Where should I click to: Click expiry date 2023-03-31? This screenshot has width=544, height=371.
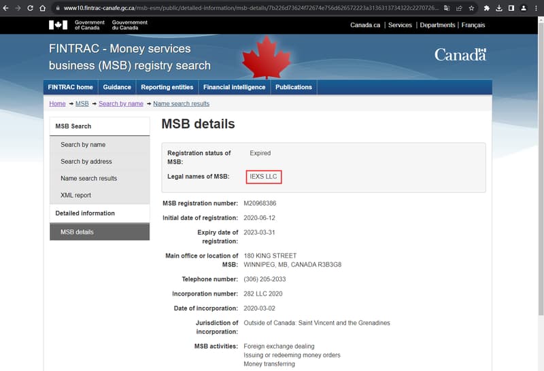point(259,232)
